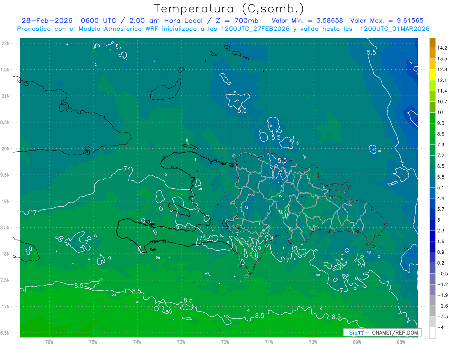
Task: Click the 21N latitude axis label
Action: pyautogui.click(x=6, y=96)
